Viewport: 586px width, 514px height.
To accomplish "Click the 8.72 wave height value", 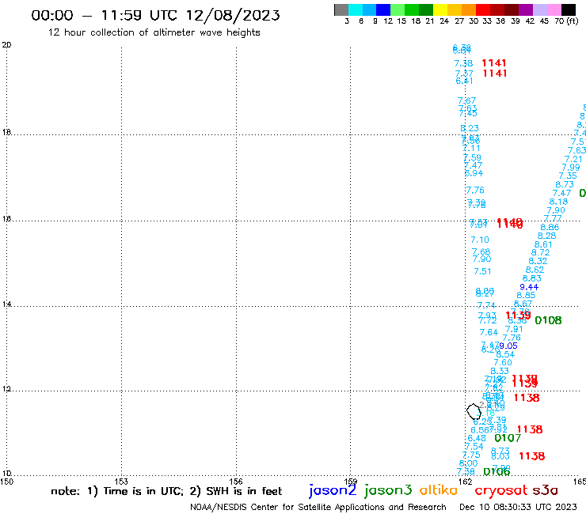I will 540,253.
